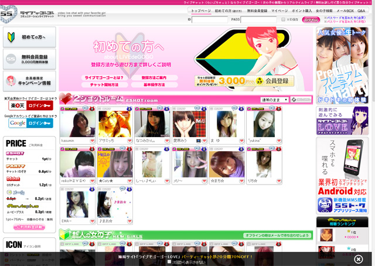The width and height of the screenshot is (375, 266).
Task: Click the sidebar 無料会員登録 3,000円 button
Action: pyautogui.click(x=29, y=59)
